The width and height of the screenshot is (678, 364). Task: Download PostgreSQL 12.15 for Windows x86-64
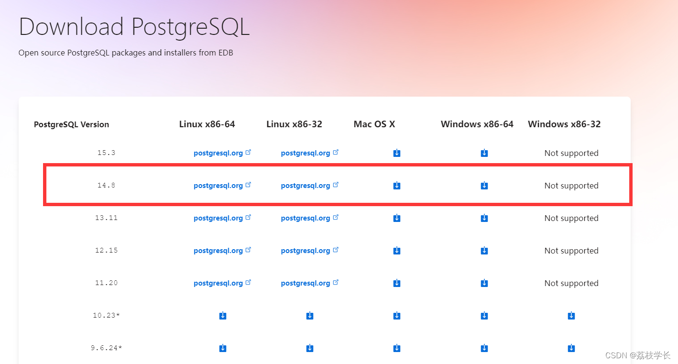[x=484, y=251]
